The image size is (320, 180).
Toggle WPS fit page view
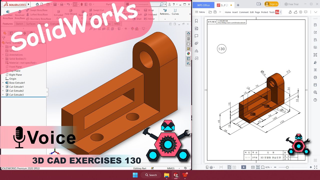258,167
